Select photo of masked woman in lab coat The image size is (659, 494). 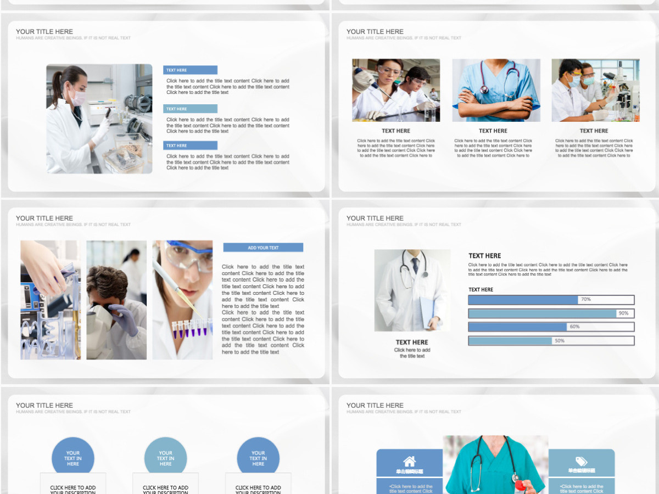click(99, 119)
